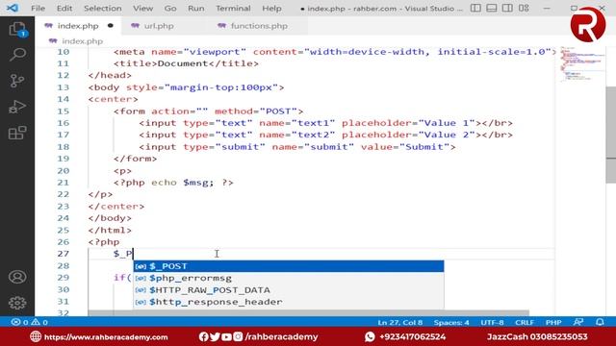Click the Ln 27, Col 8 status entry

pos(400,323)
